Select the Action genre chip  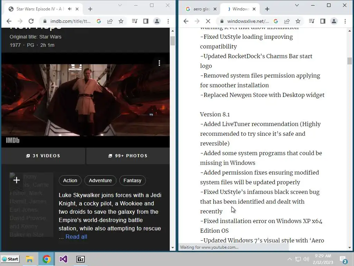(x=70, y=180)
